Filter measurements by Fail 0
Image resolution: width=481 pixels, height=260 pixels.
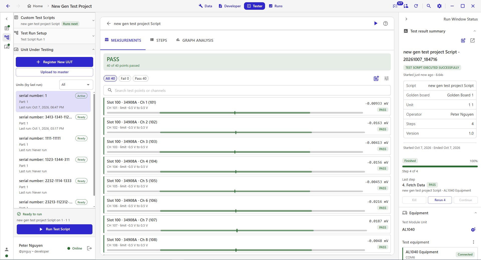pos(125,78)
